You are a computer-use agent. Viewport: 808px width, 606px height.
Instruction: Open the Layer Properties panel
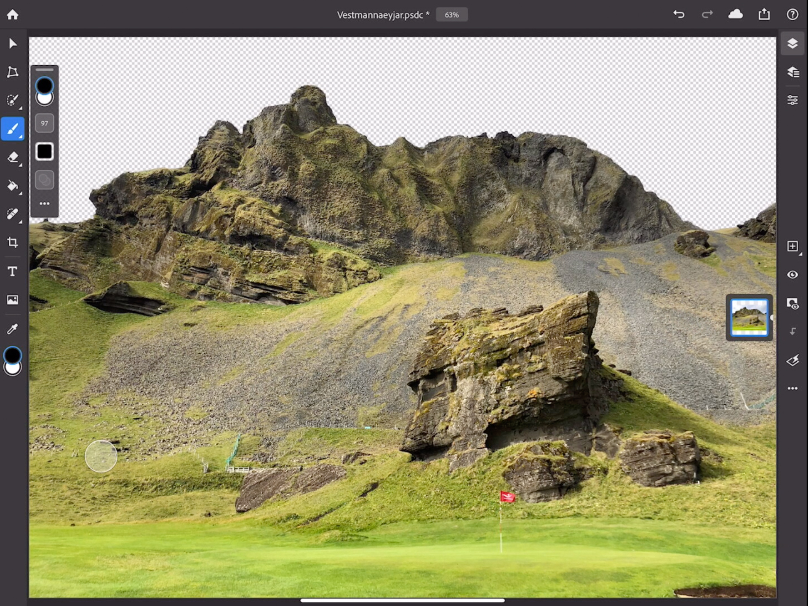tap(792, 71)
